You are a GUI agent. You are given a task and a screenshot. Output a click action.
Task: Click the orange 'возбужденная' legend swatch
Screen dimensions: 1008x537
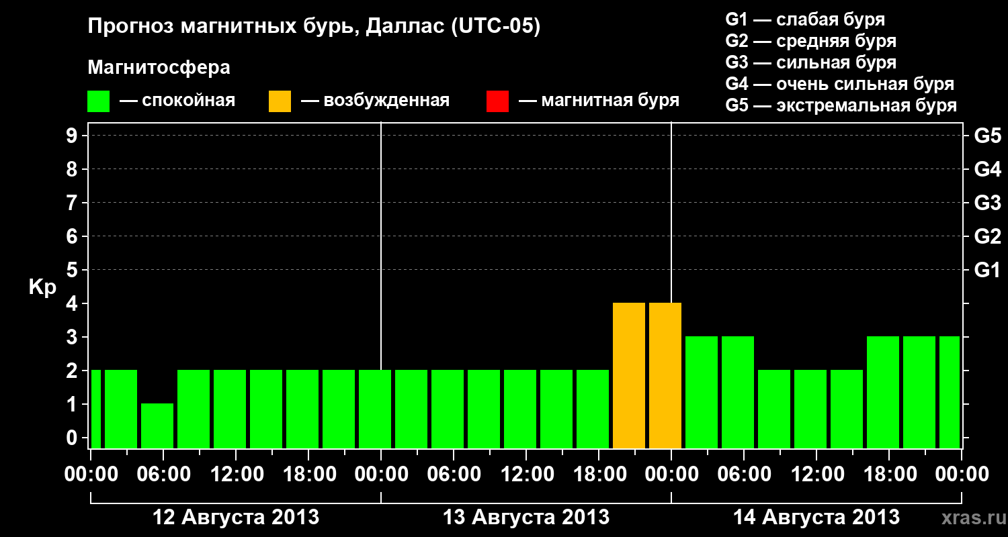coord(280,101)
